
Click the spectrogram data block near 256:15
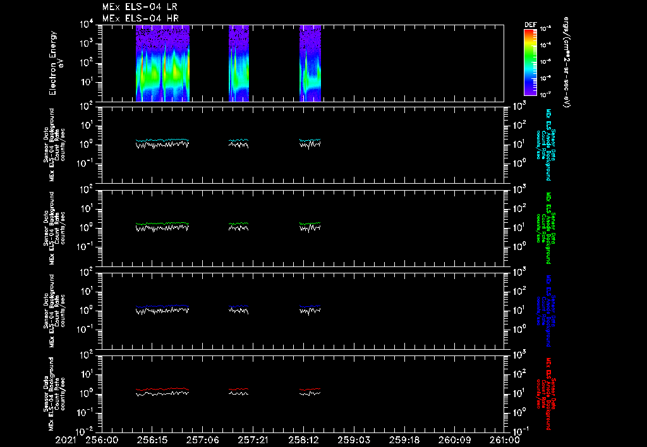[162, 63]
